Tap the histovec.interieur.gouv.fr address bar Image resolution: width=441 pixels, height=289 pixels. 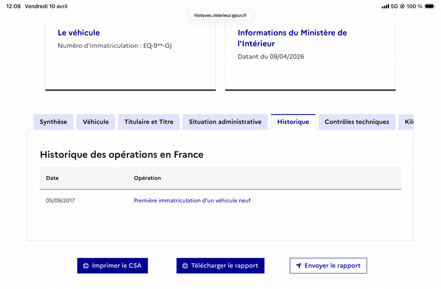[x=220, y=15]
